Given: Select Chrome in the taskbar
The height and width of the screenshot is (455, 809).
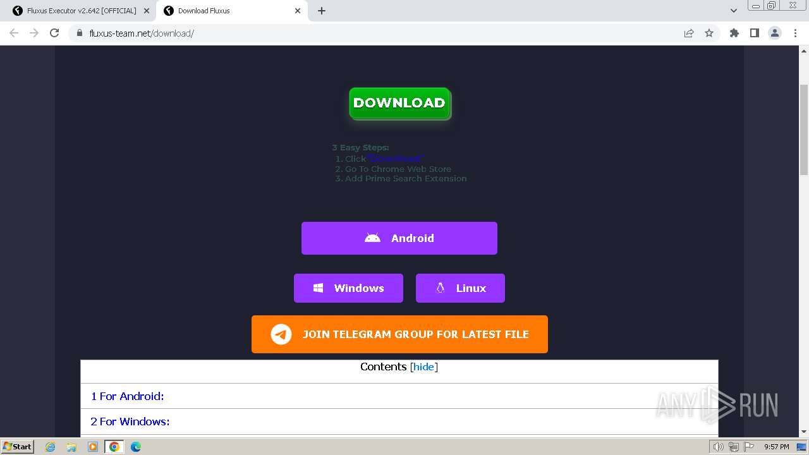Looking at the screenshot, I should 114,447.
